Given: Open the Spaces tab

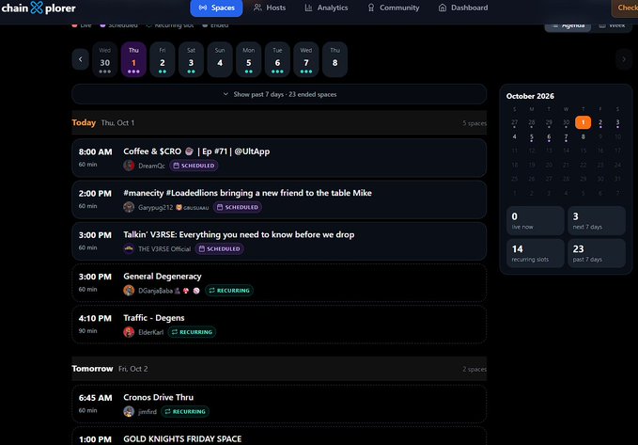Looking at the screenshot, I should pos(216,8).
